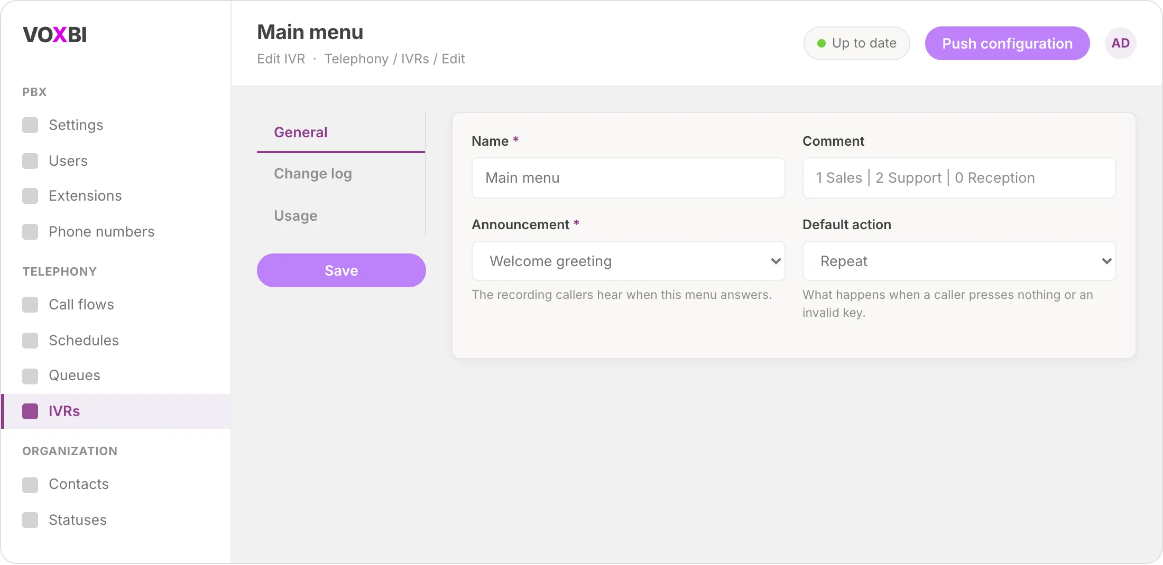Select the General tab
Screen dimensions: 1163x565
tap(341, 132)
